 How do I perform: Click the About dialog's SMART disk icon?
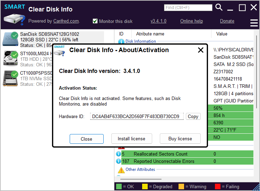click(x=59, y=51)
